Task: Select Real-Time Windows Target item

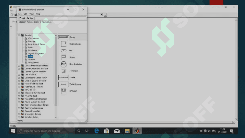Action: (36, 105)
